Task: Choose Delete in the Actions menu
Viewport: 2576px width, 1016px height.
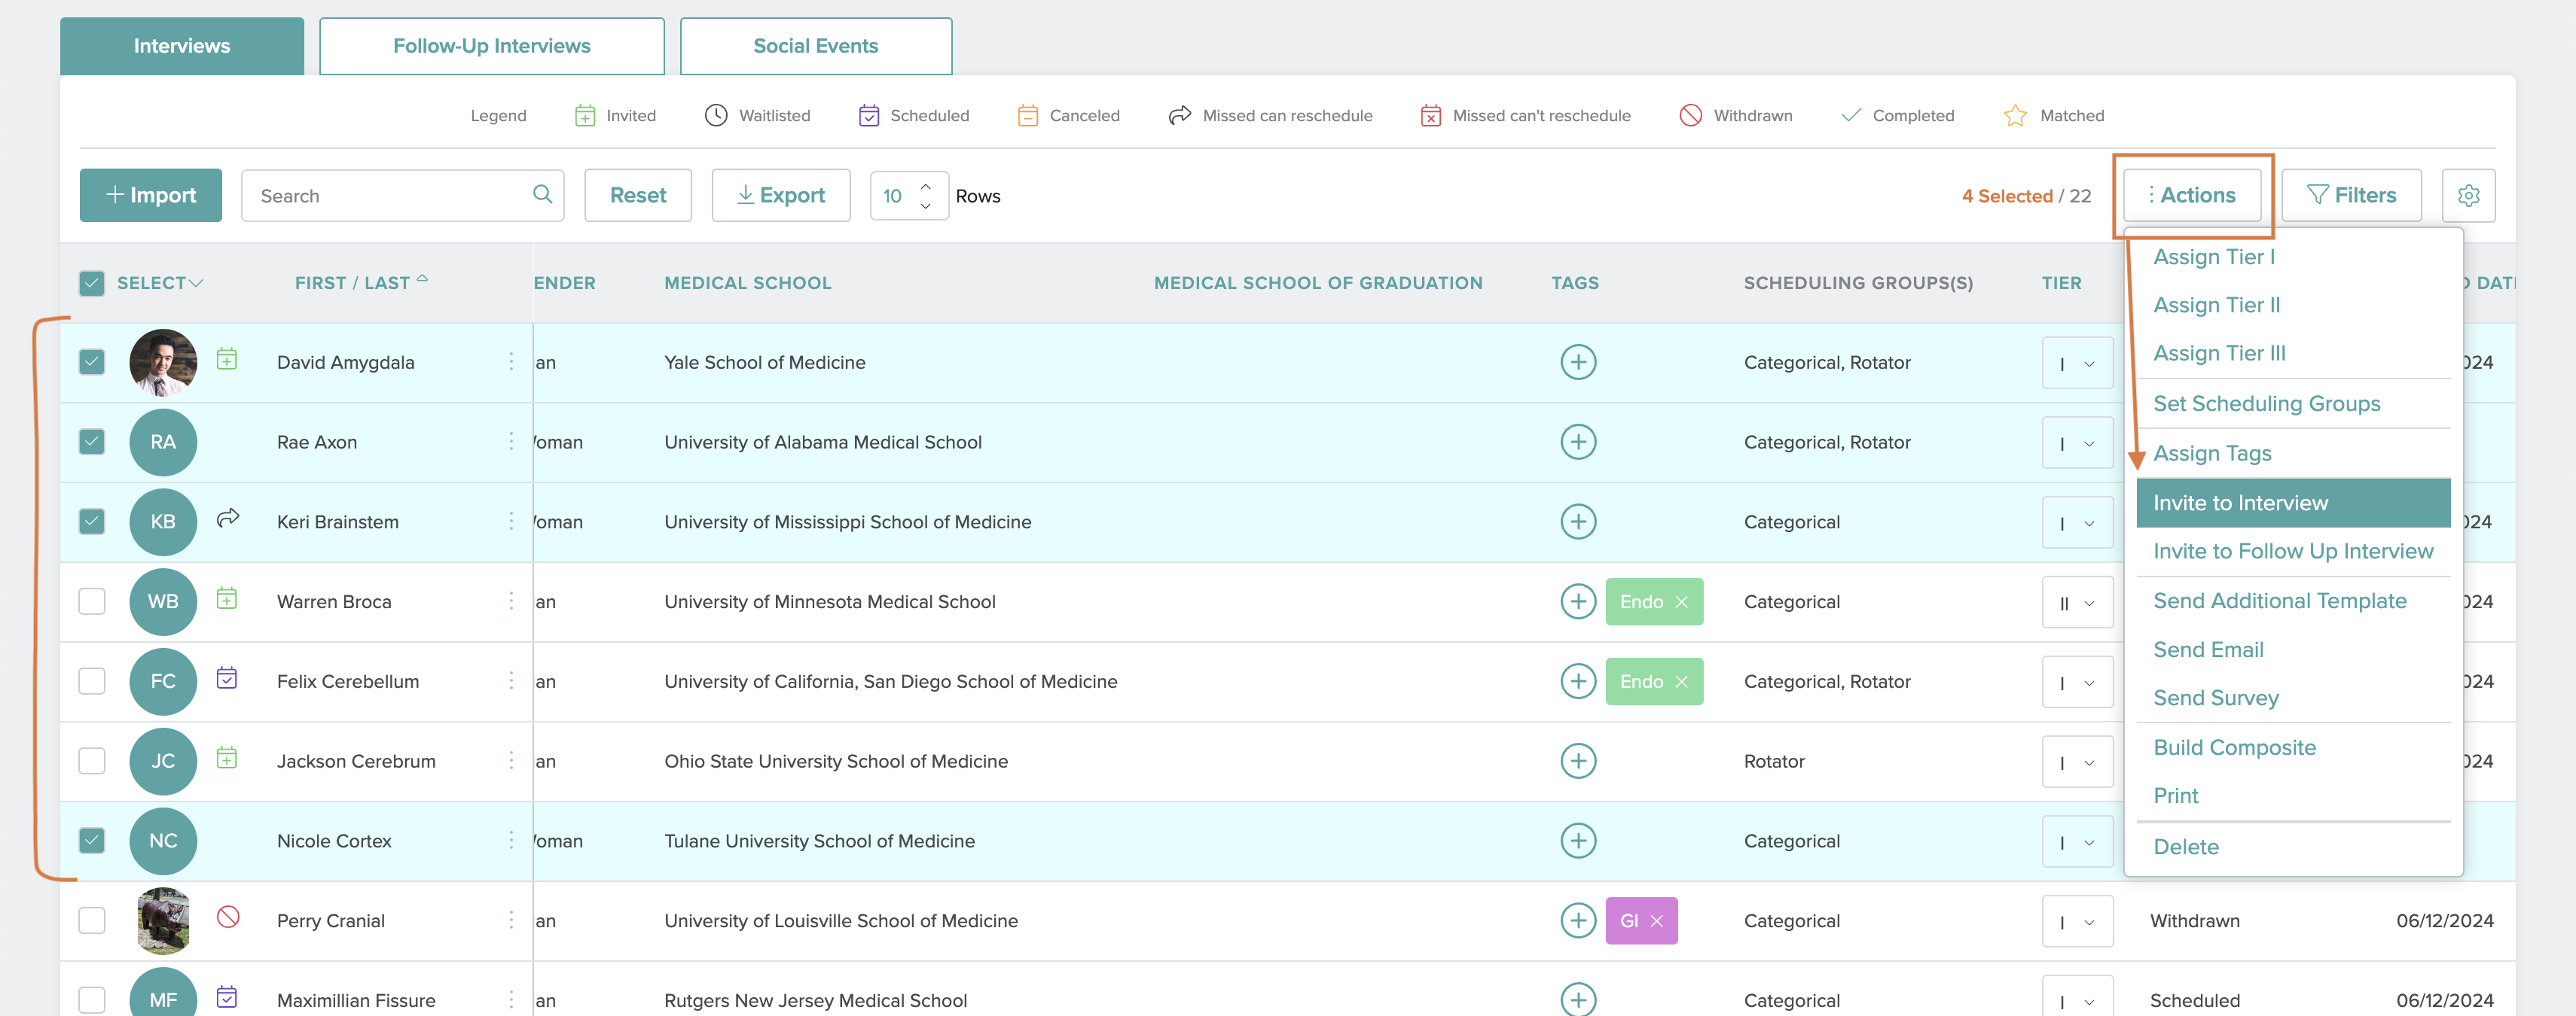Action: [x=2186, y=847]
